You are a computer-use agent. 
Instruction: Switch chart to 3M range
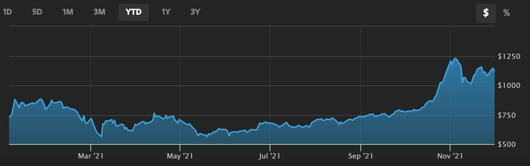click(99, 12)
